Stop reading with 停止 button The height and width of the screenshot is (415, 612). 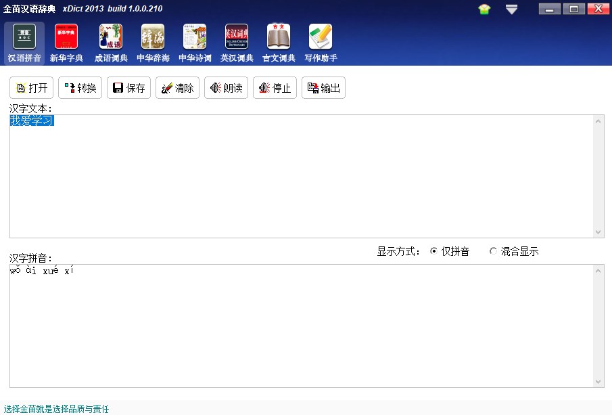pyautogui.click(x=275, y=87)
